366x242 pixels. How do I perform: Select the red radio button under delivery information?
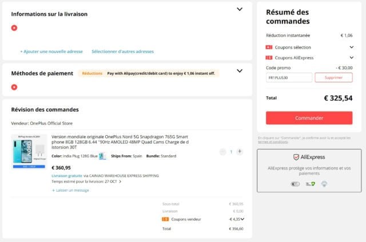[x=14, y=27]
